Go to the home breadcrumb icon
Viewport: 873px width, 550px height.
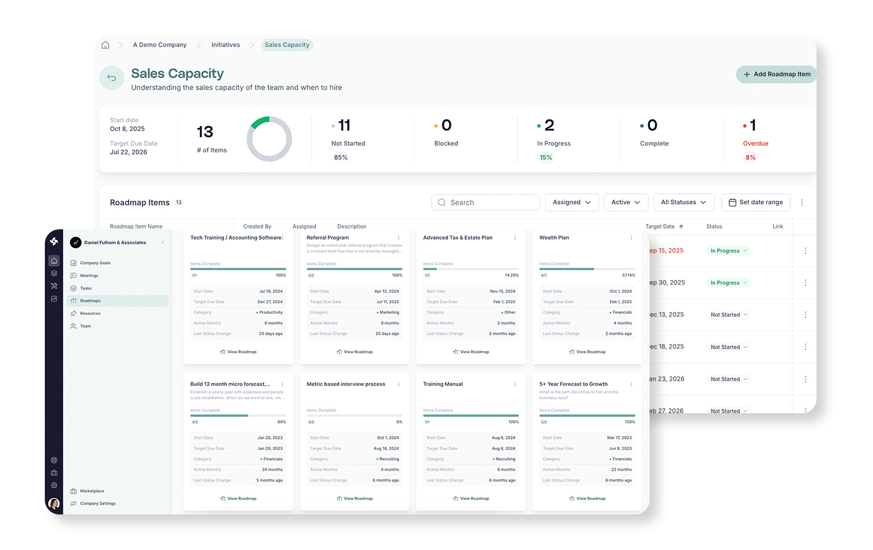105,45
